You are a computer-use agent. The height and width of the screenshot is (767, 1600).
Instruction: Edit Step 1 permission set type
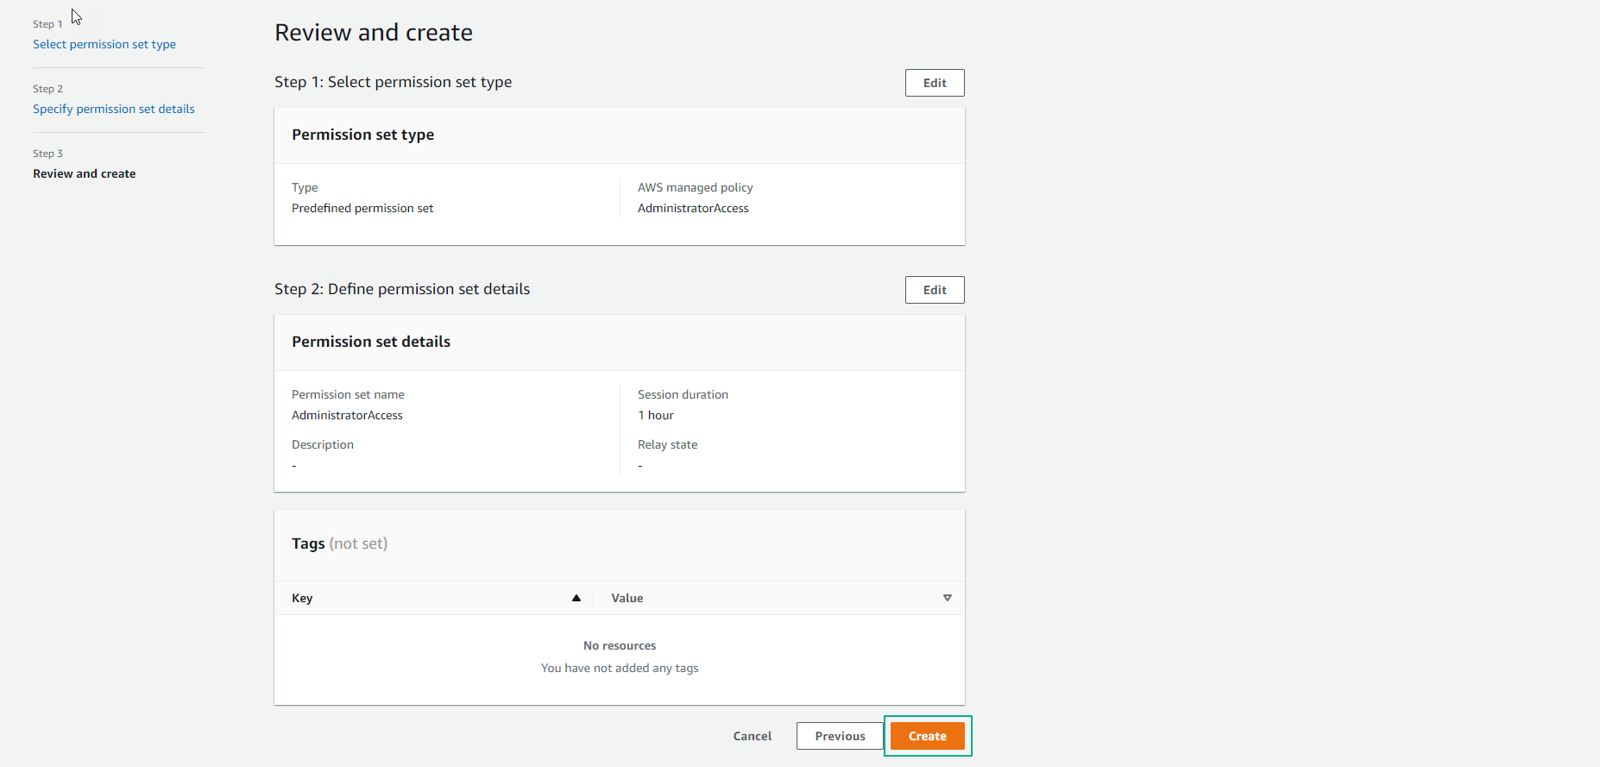pos(935,83)
